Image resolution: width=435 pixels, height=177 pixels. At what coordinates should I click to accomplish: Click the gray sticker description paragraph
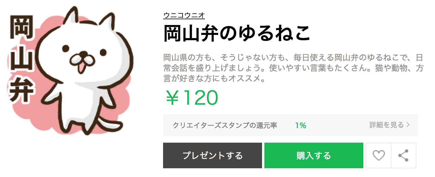point(293,68)
